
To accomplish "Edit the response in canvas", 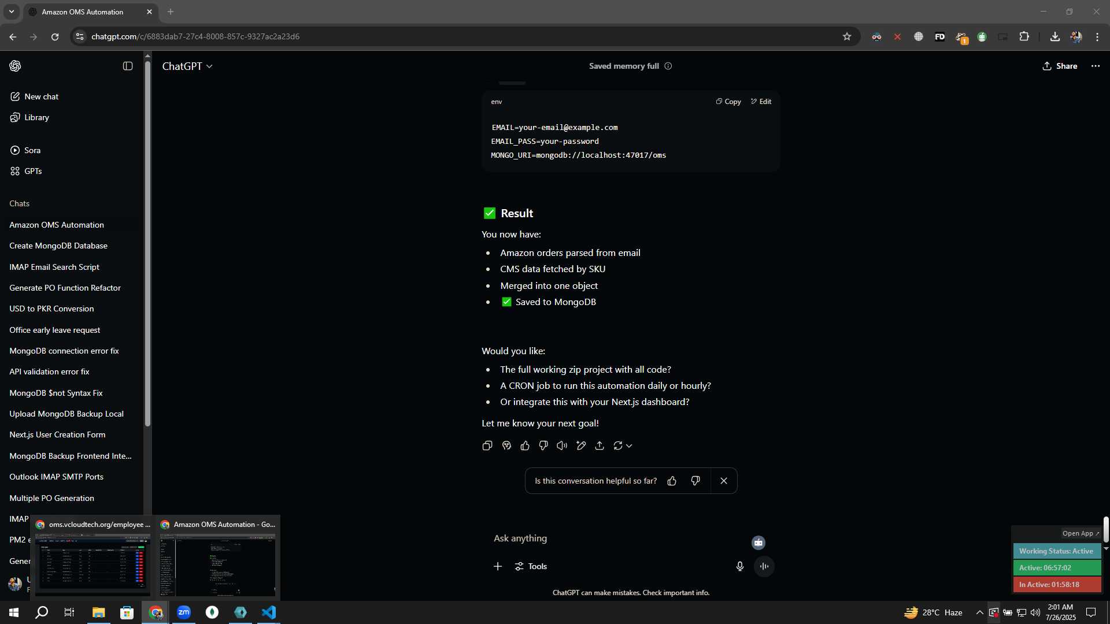I will pos(581,445).
